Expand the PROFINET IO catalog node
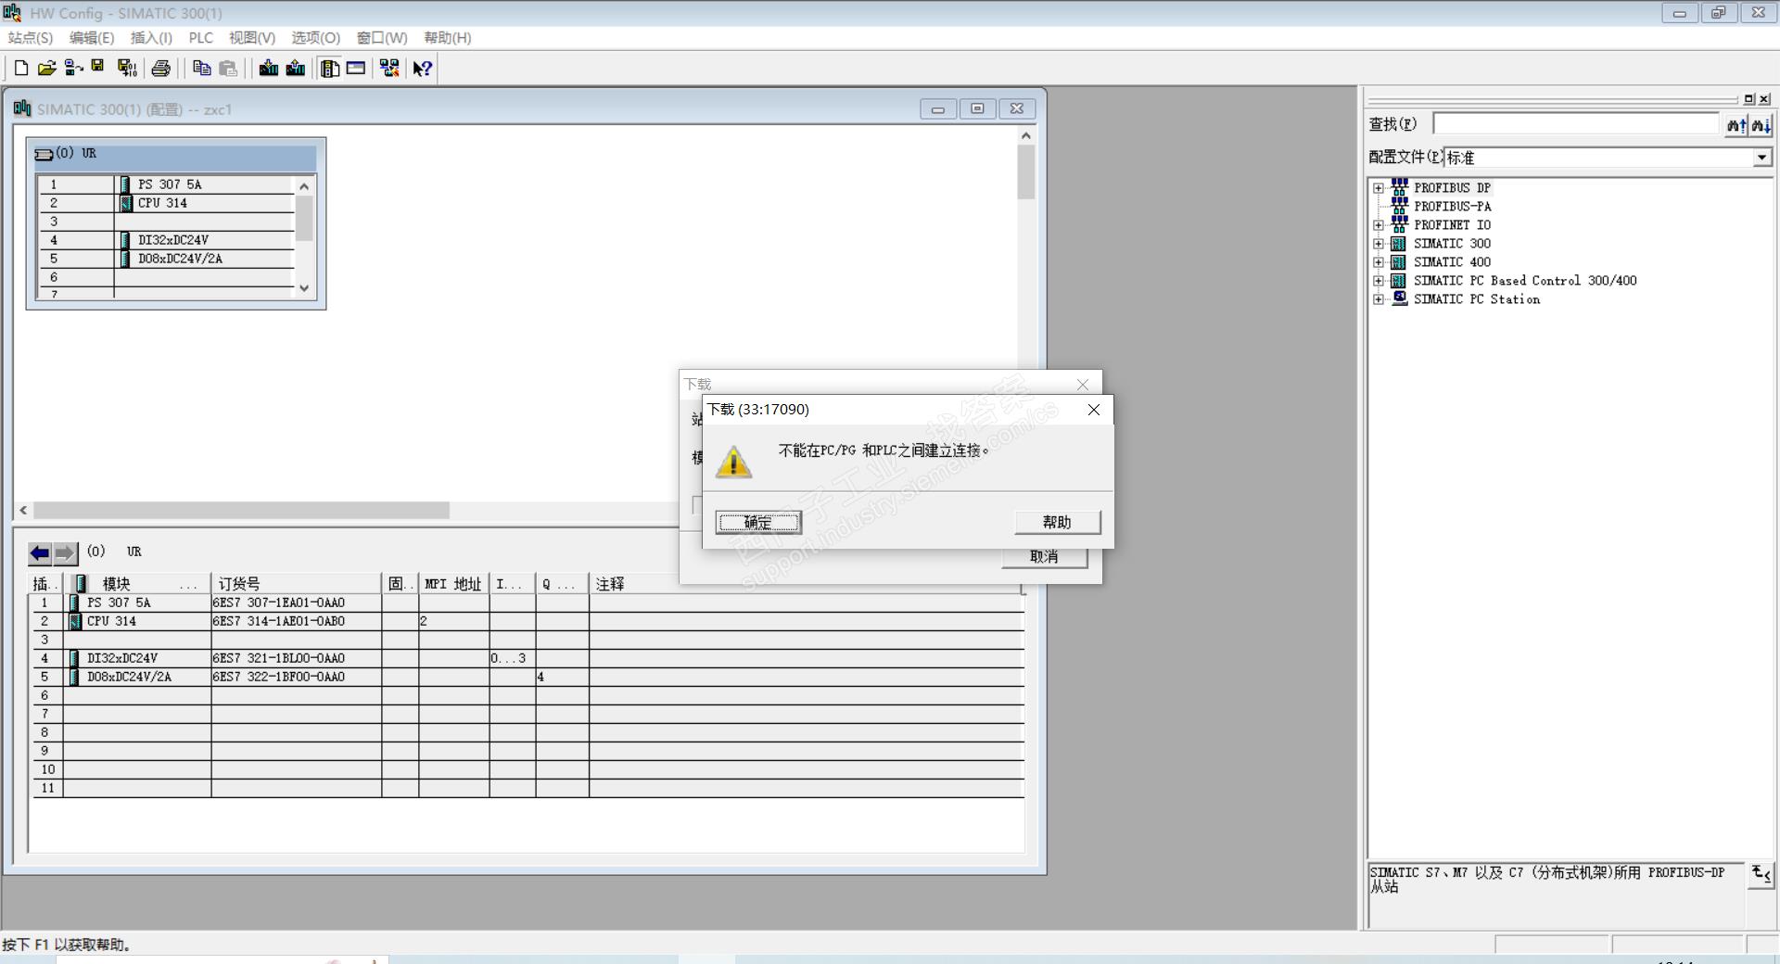1780x964 pixels. pos(1379,225)
